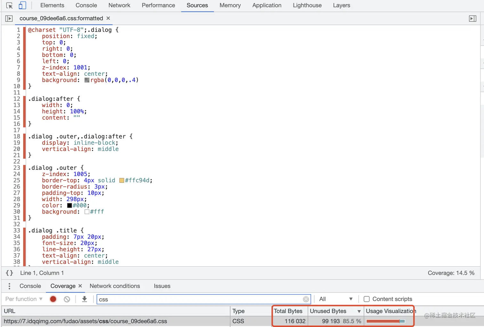Select the course_09dee6a6.css coverage row URL

(x=85, y=321)
